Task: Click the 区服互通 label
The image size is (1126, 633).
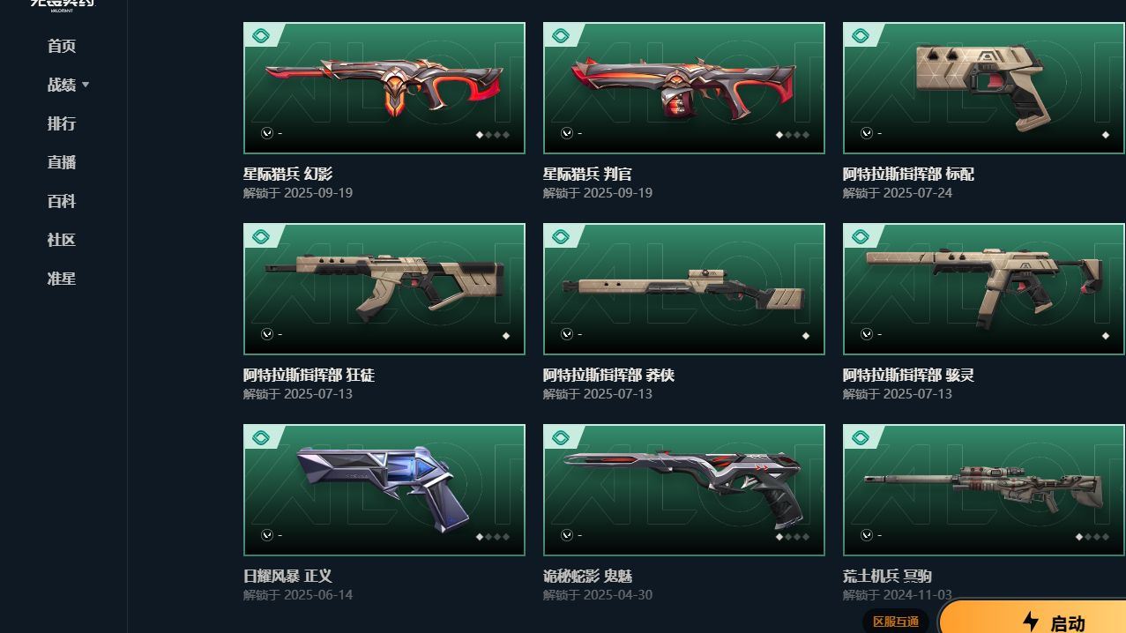Action: (x=896, y=622)
